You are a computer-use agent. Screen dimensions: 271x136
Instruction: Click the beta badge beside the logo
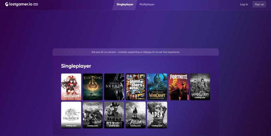(x=36, y=5)
